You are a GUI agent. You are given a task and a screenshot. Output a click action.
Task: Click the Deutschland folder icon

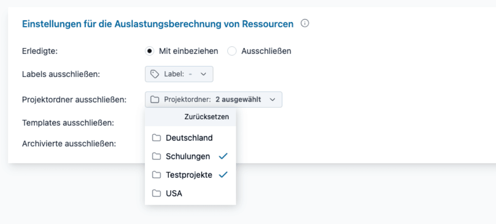156,138
